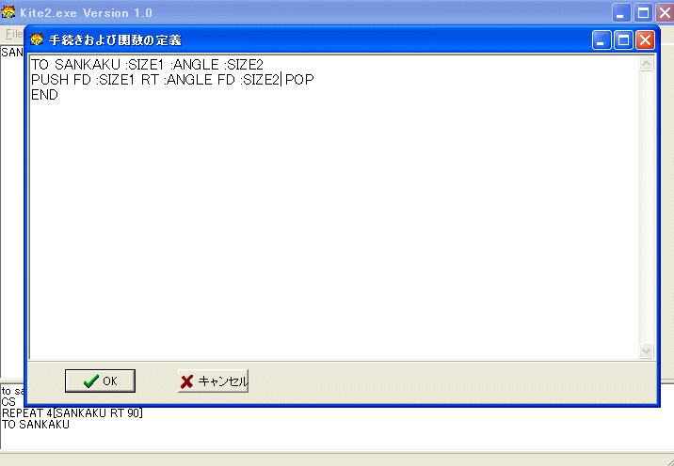Image resolution: width=674 pixels, height=466 pixels.
Task: Click the TO SANKAKU :SIZE1 header line
Action: pos(147,65)
